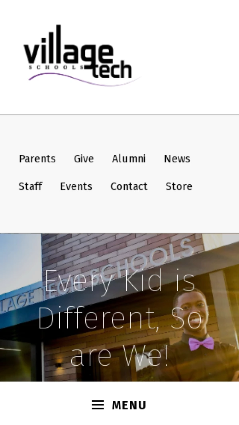Open the Parents navigation link
Viewport: 239px width, 425px height.
tap(37, 159)
